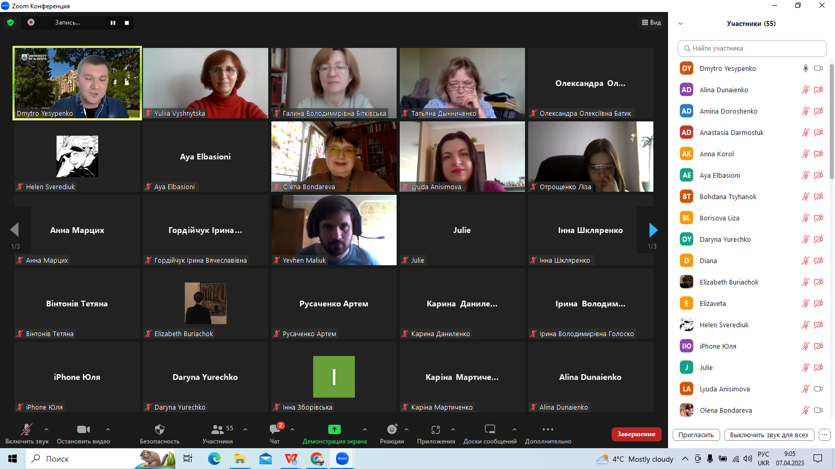This screenshot has width=835, height=469.
Task: Expand audio options arrow next to microphone
Action: click(x=46, y=429)
